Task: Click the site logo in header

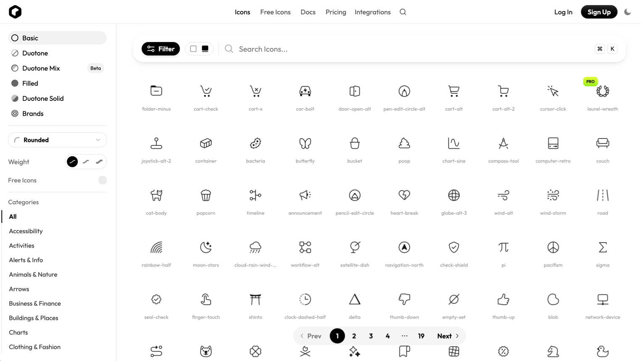Action: click(15, 12)
